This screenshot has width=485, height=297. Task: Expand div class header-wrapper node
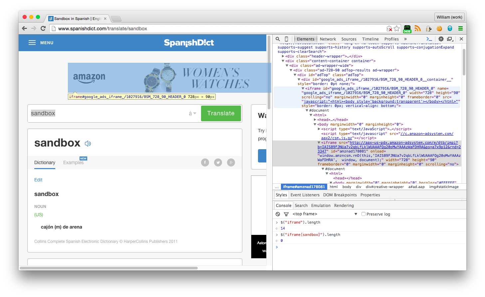[x=283, y=56]
